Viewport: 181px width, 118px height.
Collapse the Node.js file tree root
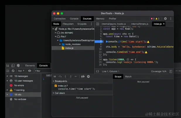pyautogui.click(x=53, y=29)
